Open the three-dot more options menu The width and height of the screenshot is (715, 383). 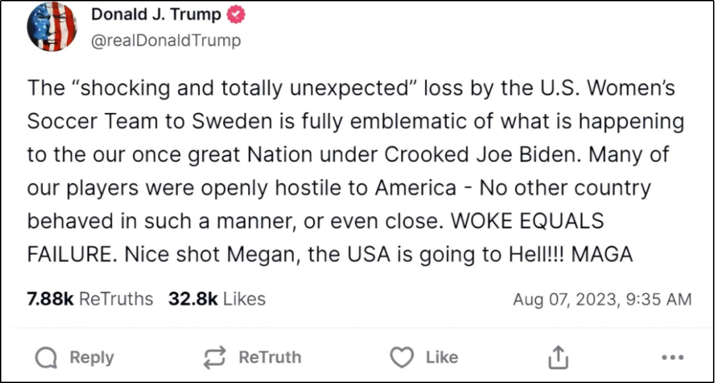coord(672,358)
